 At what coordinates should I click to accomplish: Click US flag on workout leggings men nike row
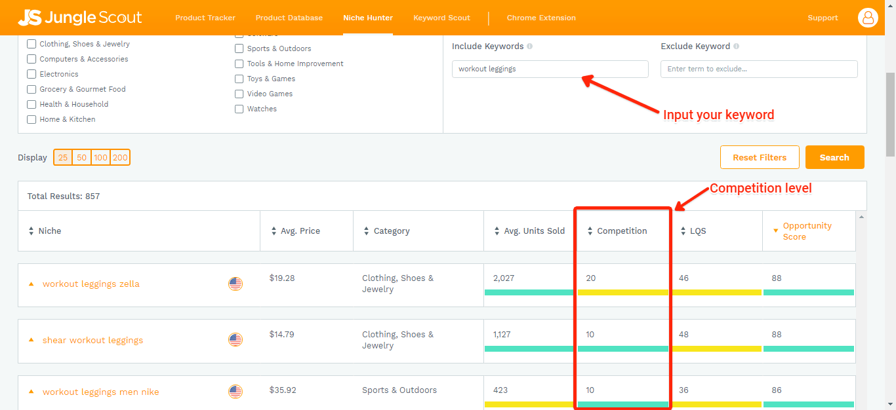[x=235, y=392]
